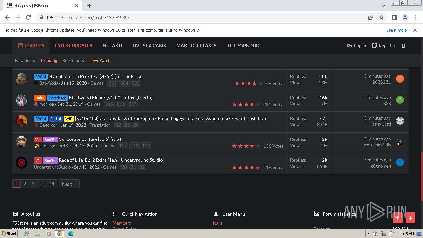Open Mystwood Manor thread title
The image size is (423, 238).
111,98
